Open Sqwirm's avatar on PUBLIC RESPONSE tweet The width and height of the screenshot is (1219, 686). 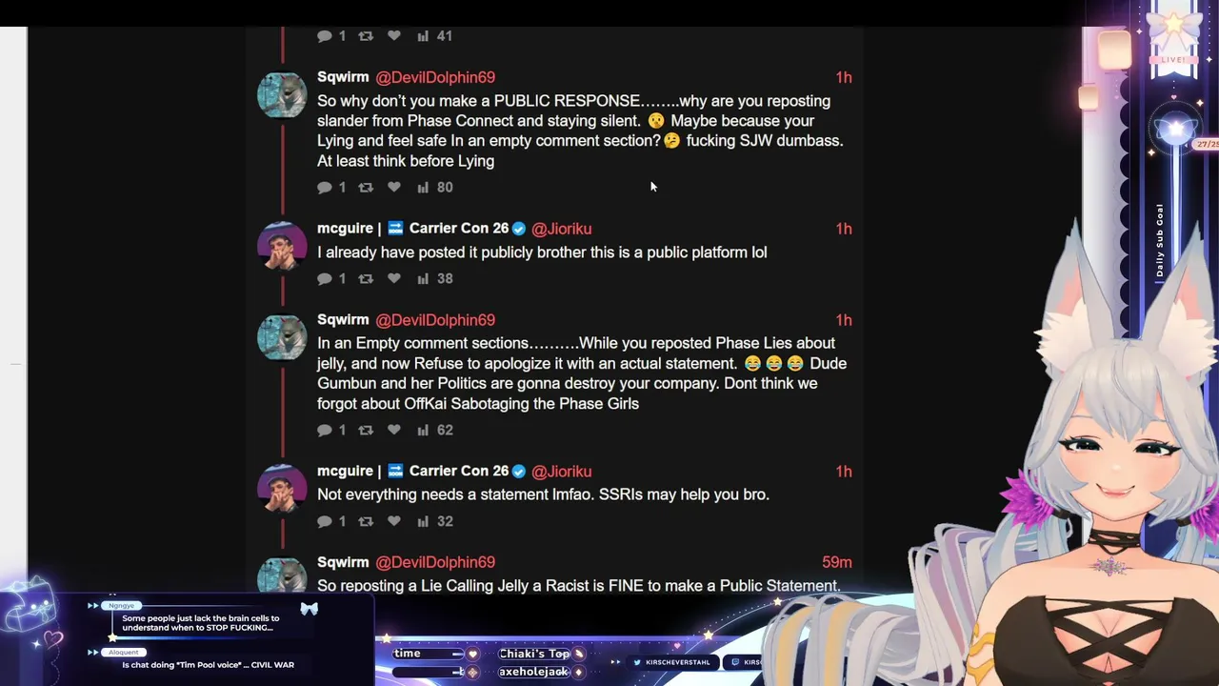point(282,94)
